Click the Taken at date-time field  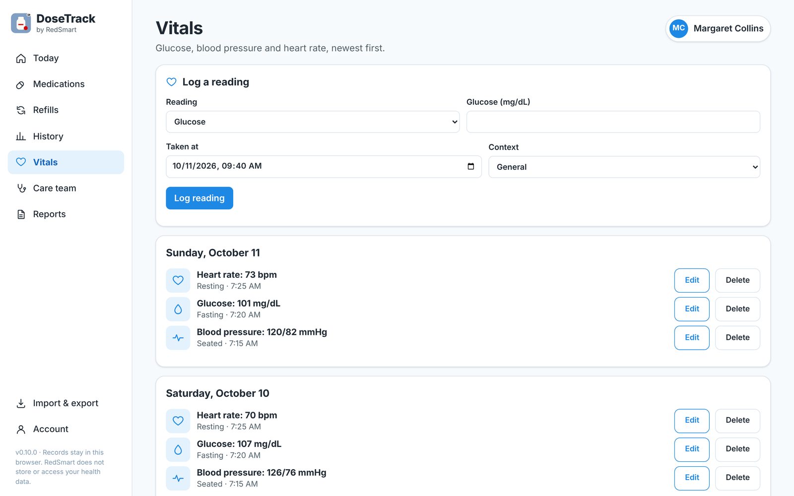pyautogui.click(x=324, y=167)
